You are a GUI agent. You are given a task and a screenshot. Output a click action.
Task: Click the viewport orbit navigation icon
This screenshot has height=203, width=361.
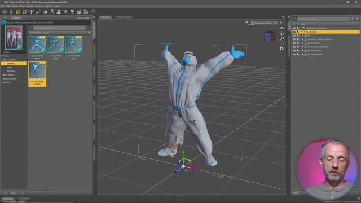(x=281, y=28)
